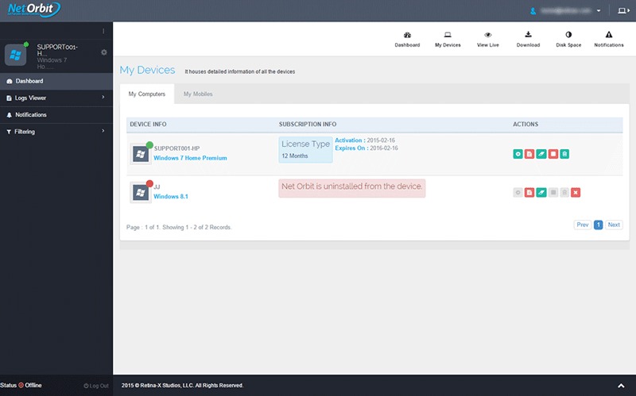The height and width of the screenshot is (396, 636).
Task: Click the scroll-to-top arrow in footer
Action: [x=621, y=386]
